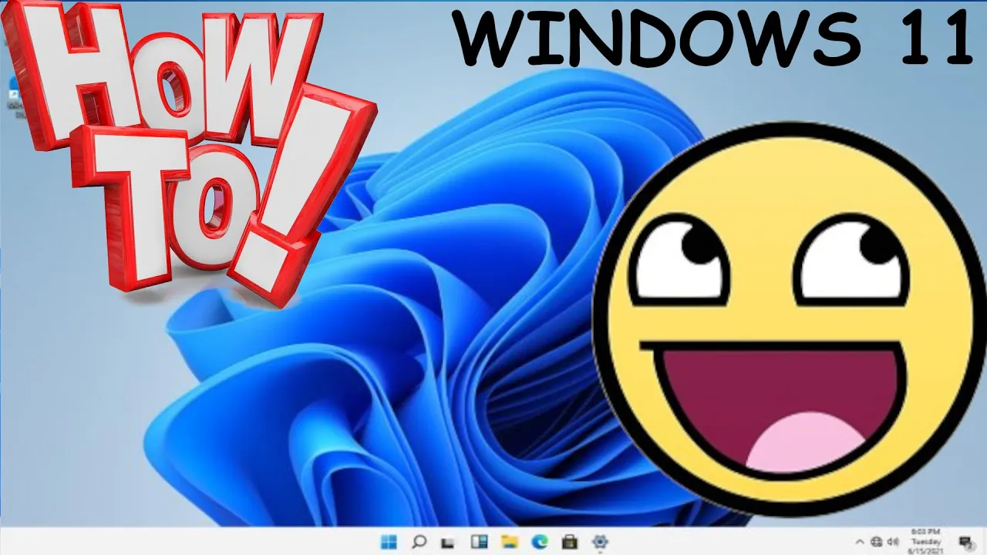Open the Windows Start menu

tap(389, 542)
